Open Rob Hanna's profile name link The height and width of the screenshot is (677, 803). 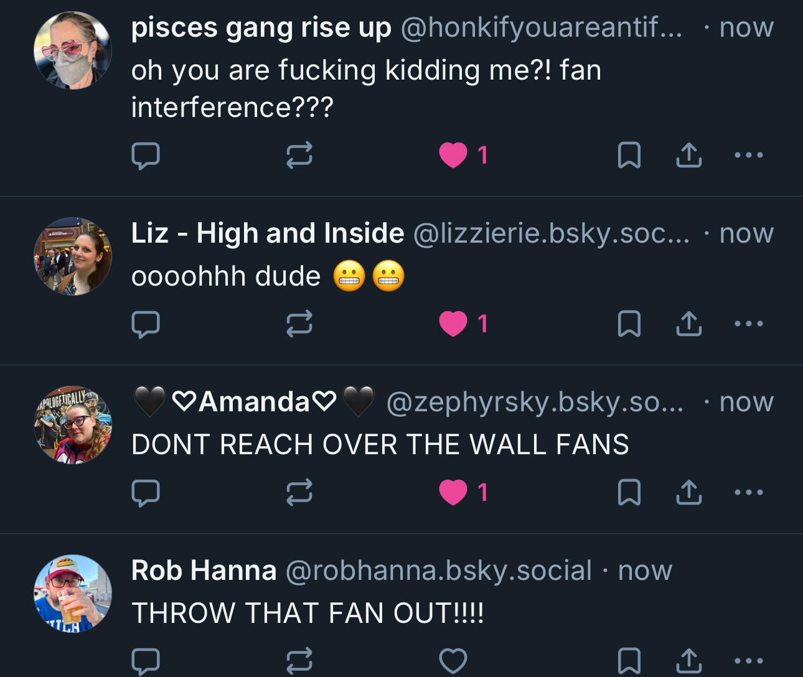(x=204, y=571)
